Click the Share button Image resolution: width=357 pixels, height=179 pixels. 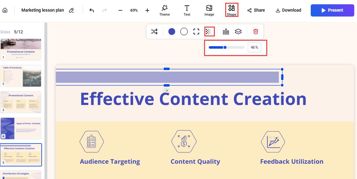(256, 10)
